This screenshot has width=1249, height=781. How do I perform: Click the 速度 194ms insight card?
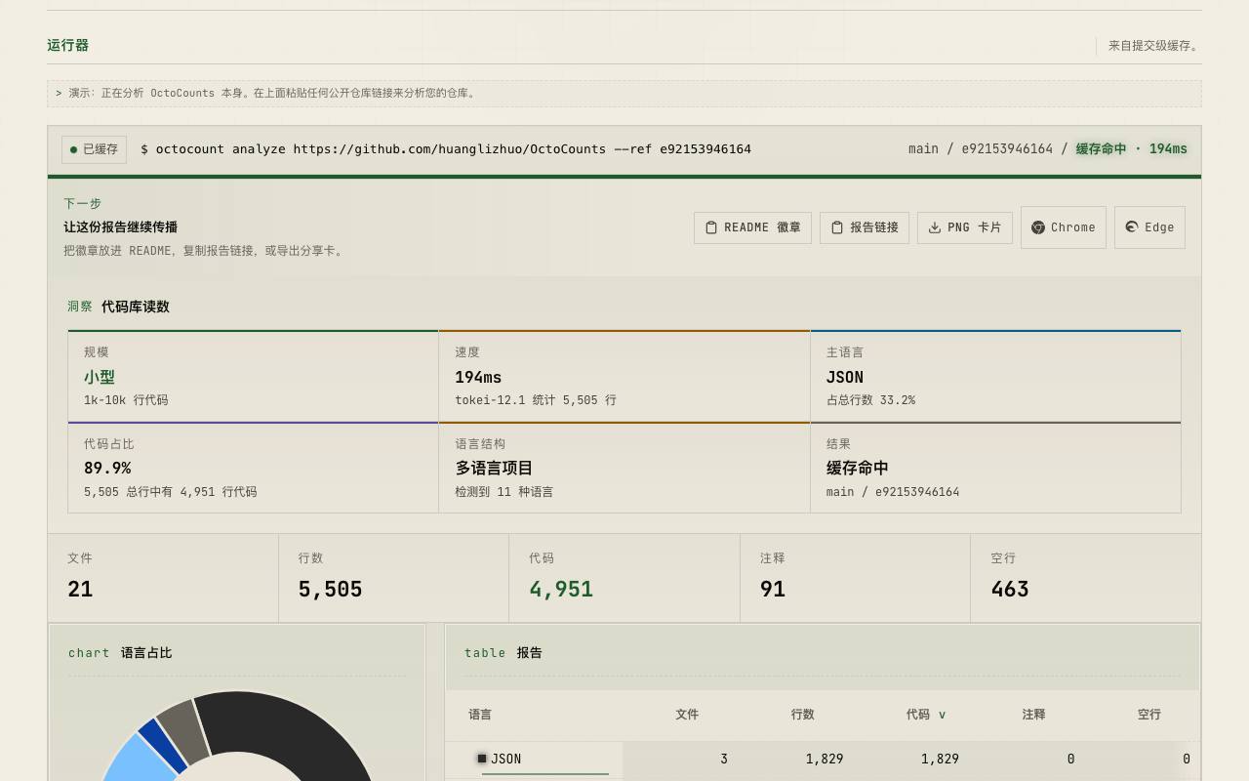click(624, 376)
